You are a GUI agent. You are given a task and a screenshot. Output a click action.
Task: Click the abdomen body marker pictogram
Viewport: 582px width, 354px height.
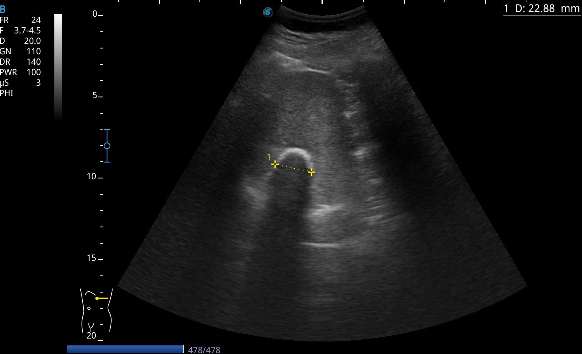coord(96,310)
